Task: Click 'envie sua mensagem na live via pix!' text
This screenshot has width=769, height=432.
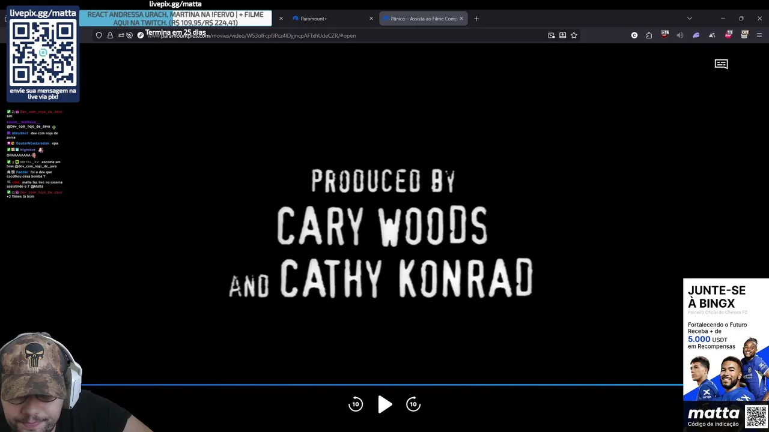Action: [x=43, y=94]
